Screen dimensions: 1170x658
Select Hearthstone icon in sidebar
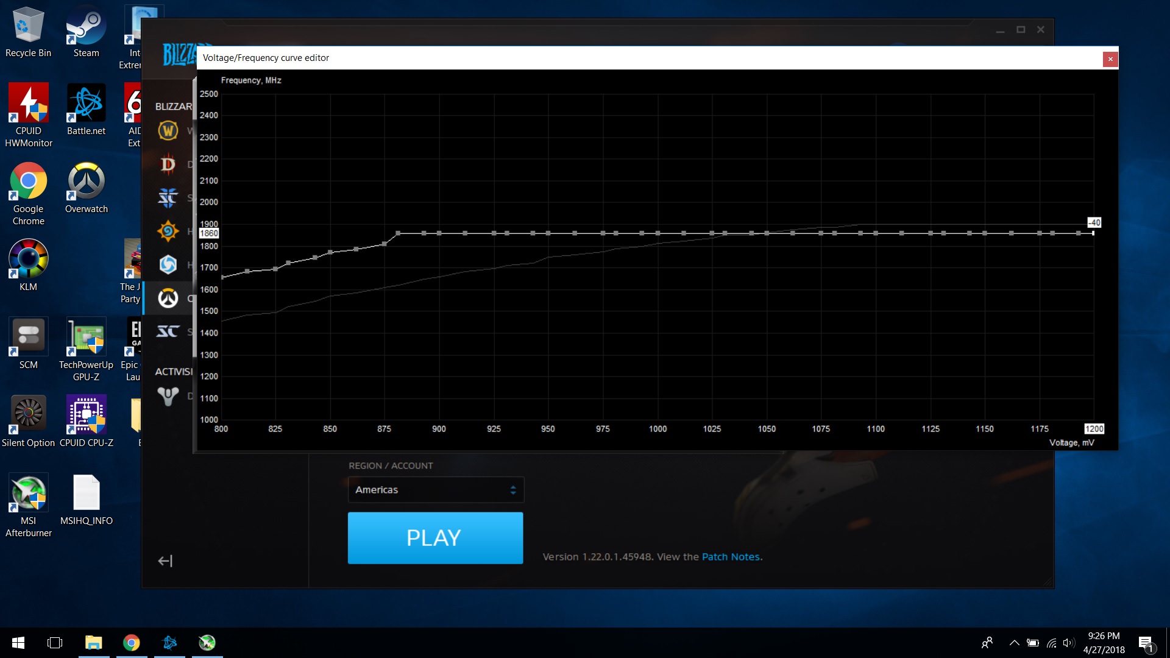(x=168, y=231)
